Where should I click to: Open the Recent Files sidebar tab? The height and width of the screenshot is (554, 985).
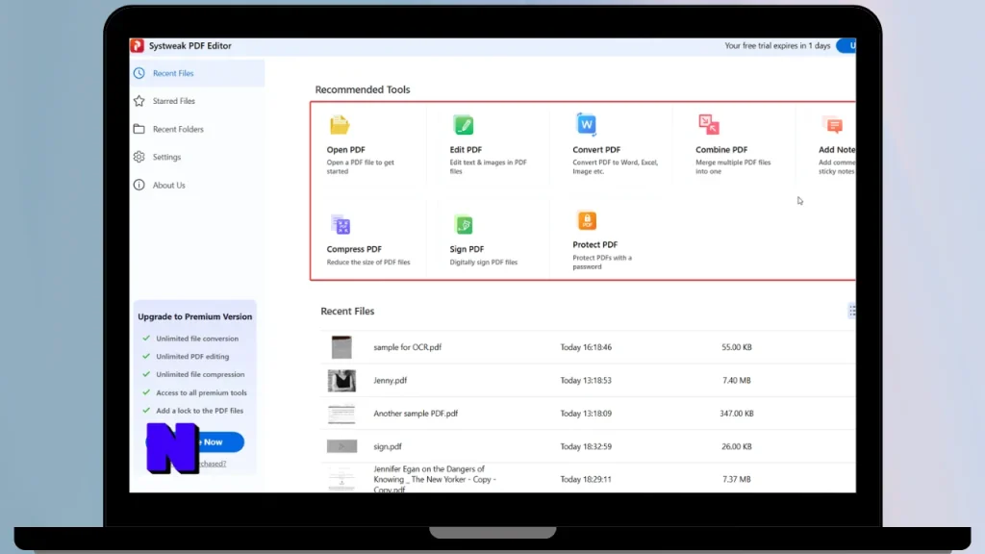point(197,73)
